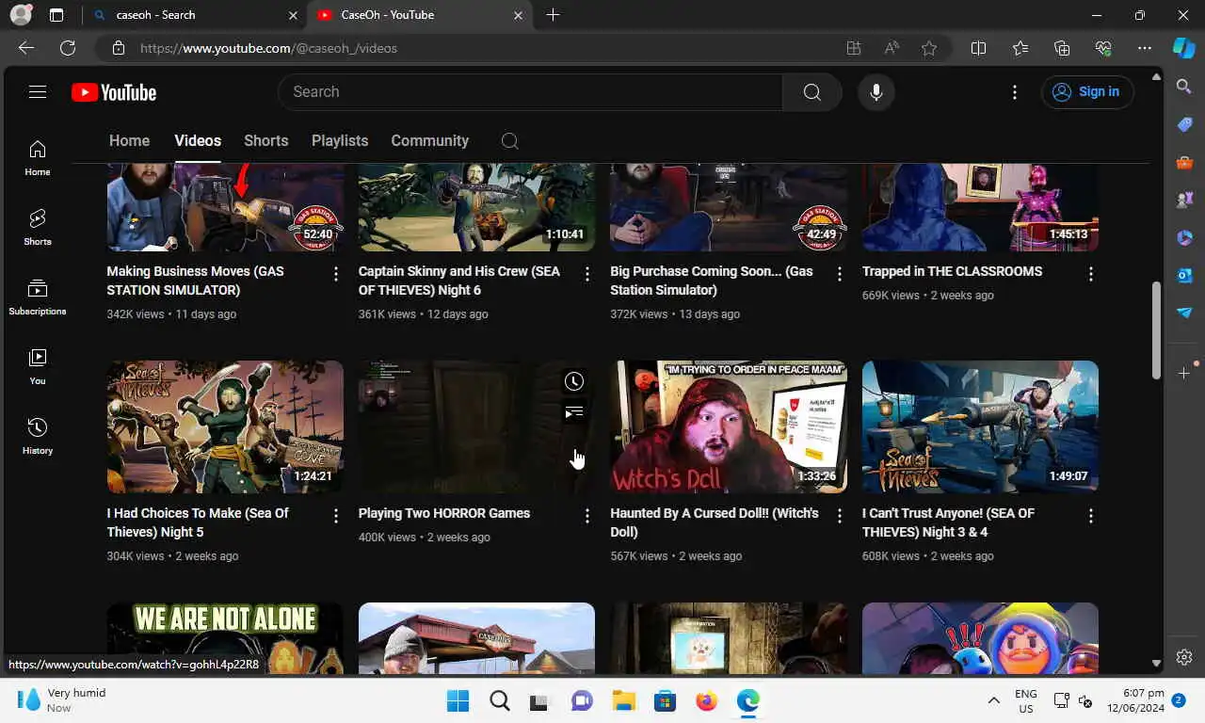Open File Explorer from taskbar
Viewport: 1205px width, 723px height.
(x=623, y=700)
